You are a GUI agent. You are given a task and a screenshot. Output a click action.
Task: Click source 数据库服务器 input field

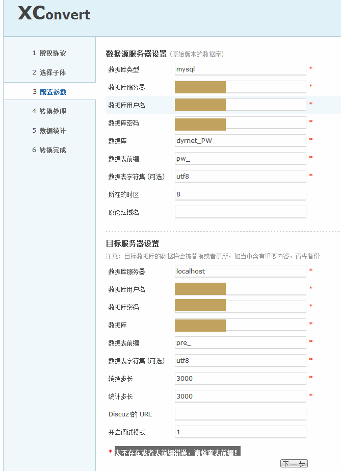click(240, 87)
